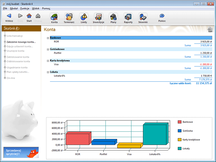This screenshot has width=216, height=162.
Task: Open the Plany plans icon
Action: point(113,17)
